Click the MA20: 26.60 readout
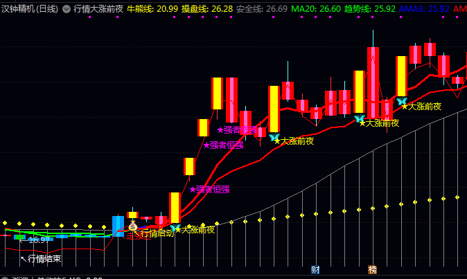The height and width of the screenshot is (279, 467). 316,9
